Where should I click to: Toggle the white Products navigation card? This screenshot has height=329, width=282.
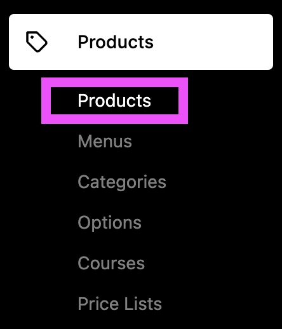pos(141,42)
